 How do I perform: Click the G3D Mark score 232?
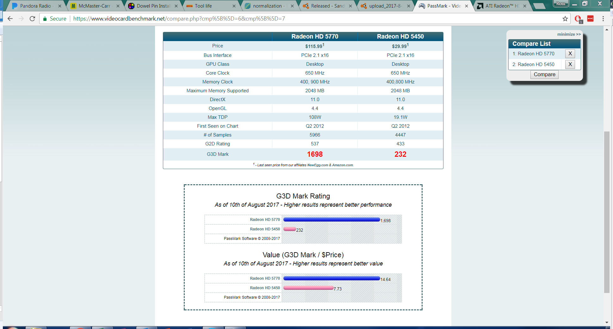click(400, 154)
